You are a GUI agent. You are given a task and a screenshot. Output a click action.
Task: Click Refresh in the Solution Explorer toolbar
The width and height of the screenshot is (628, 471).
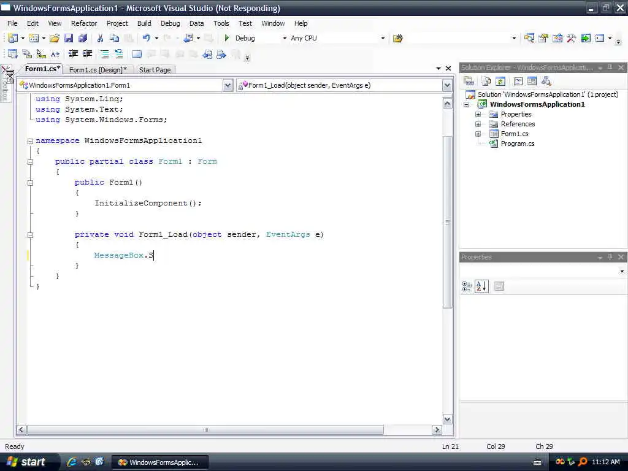pyautogui.click(x=500, y=82)
